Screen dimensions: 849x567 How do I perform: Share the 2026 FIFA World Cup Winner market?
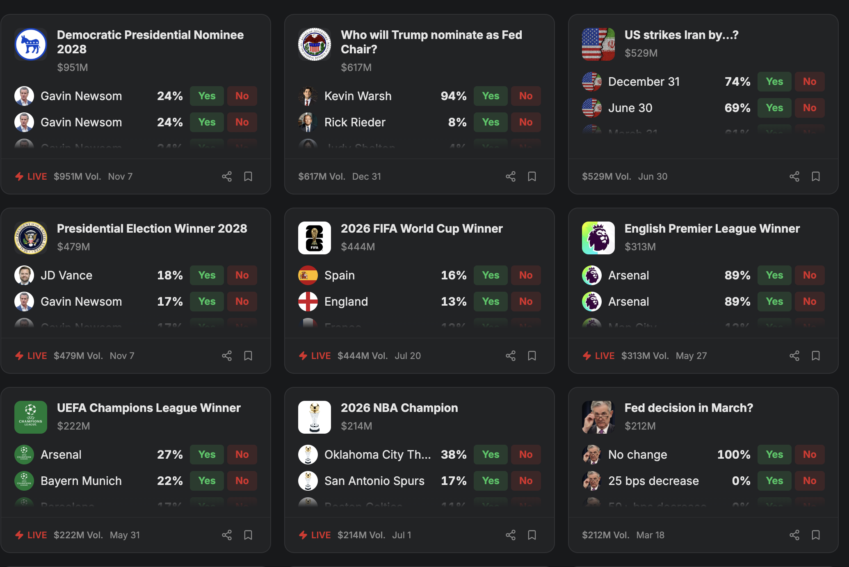[511, 356]
